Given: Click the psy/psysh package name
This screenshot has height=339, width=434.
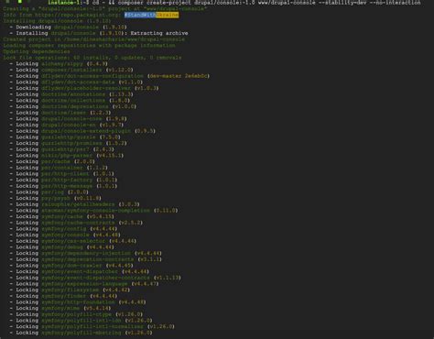Looking at the screenshot, I should 56,198.
